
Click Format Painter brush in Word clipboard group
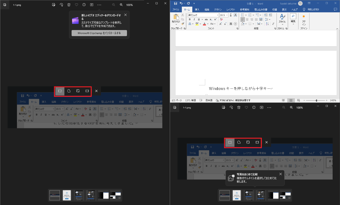click(x=183, y=24)
